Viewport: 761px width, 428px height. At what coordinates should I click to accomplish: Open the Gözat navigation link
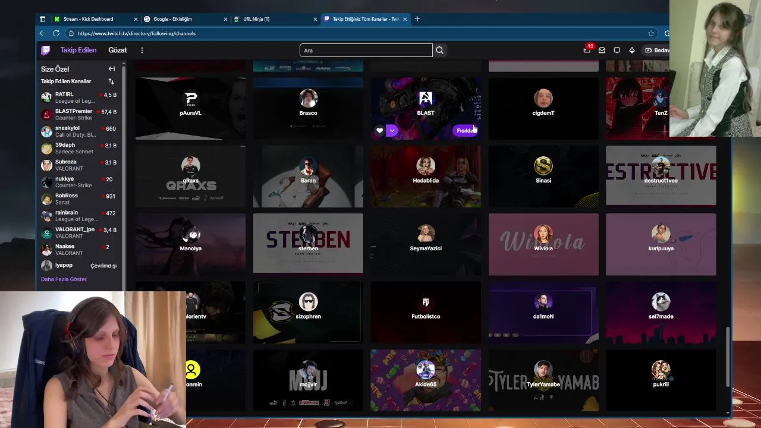[x=118, y=51]
